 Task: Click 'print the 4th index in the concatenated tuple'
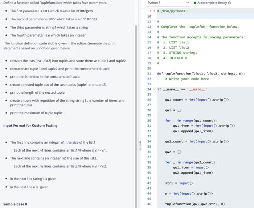(x=45, y=77)
